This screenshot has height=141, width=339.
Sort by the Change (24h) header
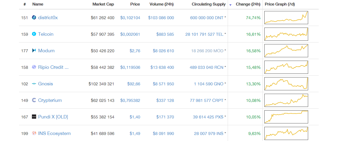point(248,4)
